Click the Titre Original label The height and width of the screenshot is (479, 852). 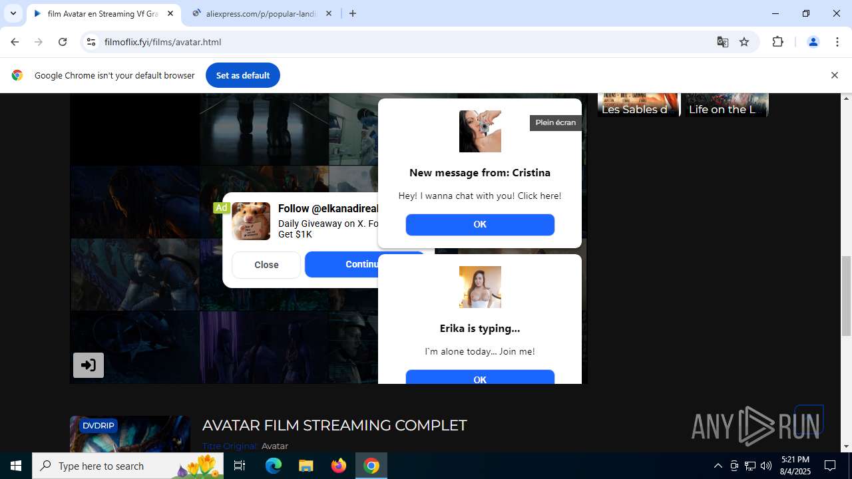tap(230, 446)
